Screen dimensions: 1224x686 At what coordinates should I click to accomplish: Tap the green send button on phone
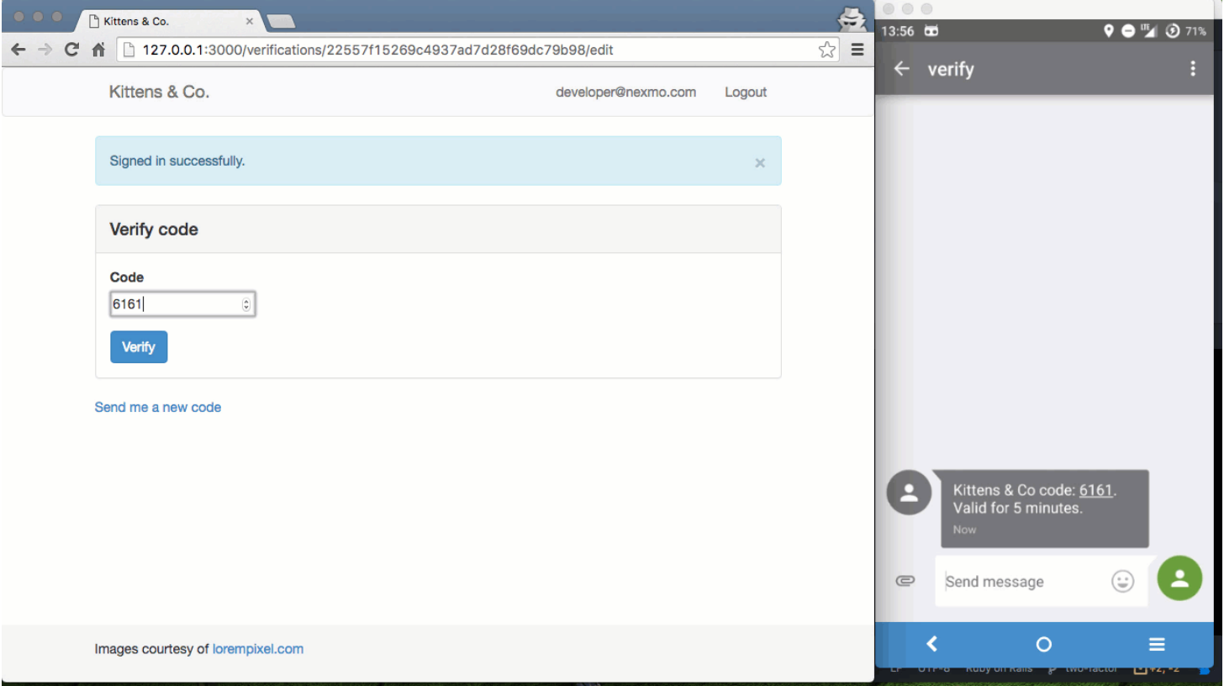[x=1179, y=578]
